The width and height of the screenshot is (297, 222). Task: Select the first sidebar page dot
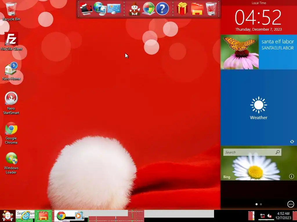click(256, 204)
